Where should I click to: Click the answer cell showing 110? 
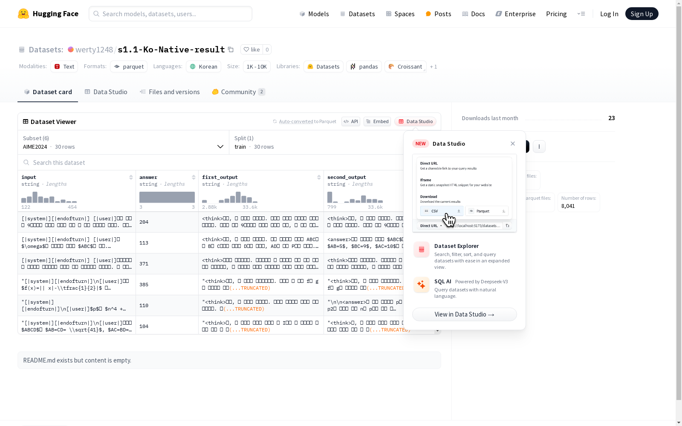(x=167, y=305)
